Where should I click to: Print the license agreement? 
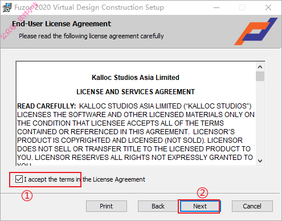click(x=107, y=206)
